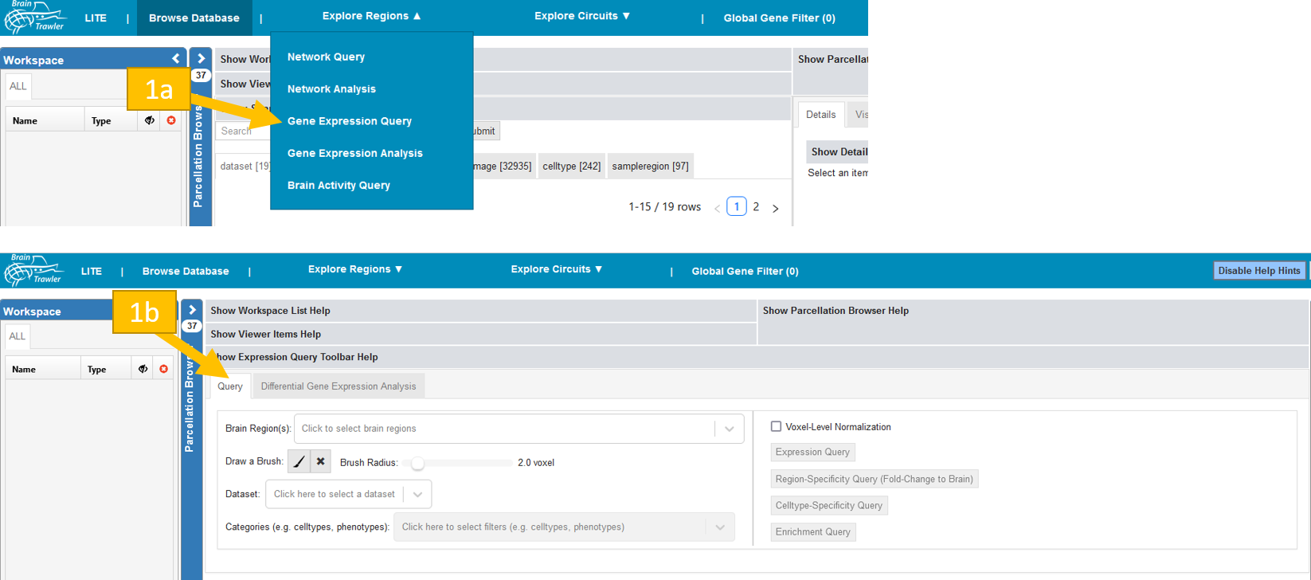The height and width of the screenshot is (580, 1311).
Task: Click the Region-Specificity Query button
Action: (874, 479)
